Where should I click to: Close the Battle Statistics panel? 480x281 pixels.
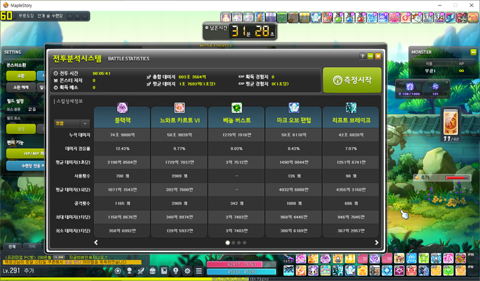pos(378,56)
